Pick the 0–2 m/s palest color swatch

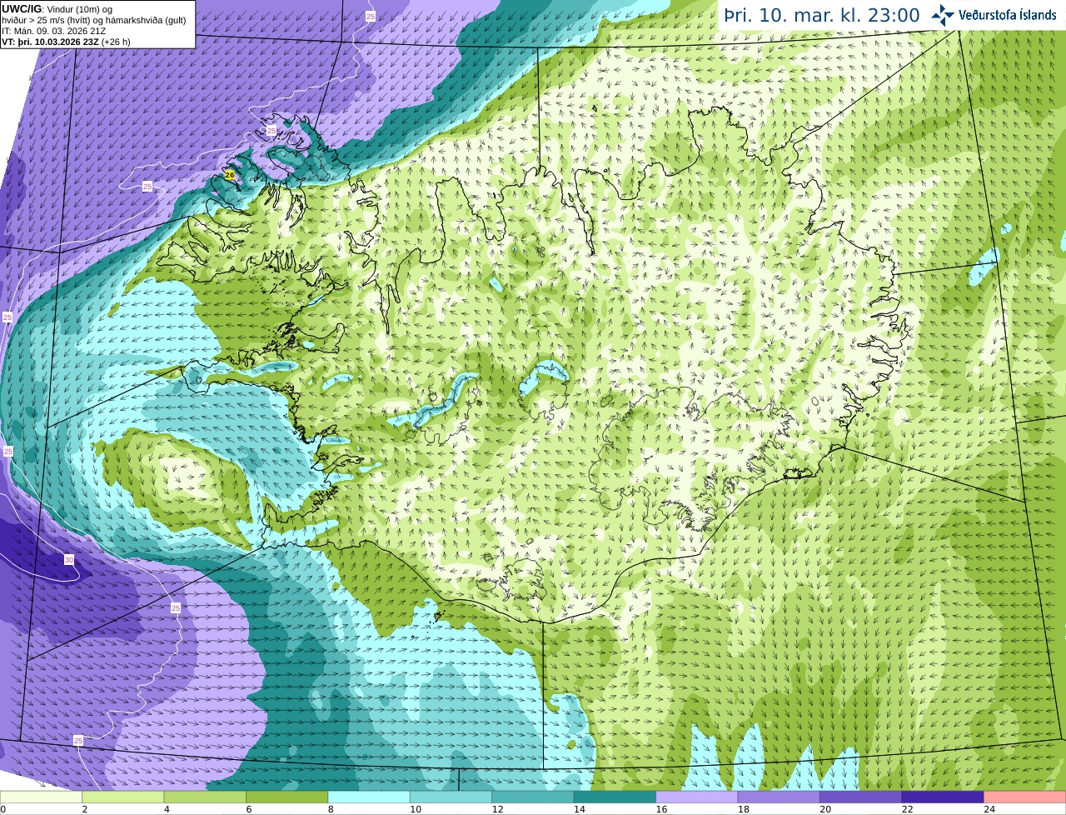(41, 797)
